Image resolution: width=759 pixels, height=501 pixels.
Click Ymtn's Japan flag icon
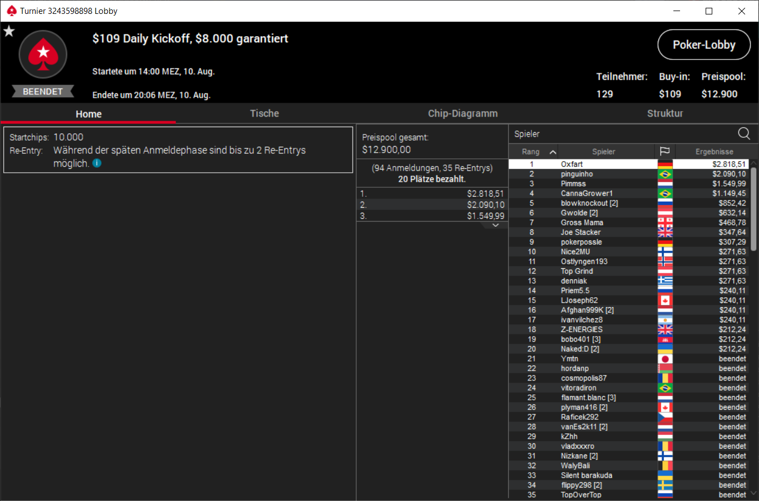click(665, 359)
